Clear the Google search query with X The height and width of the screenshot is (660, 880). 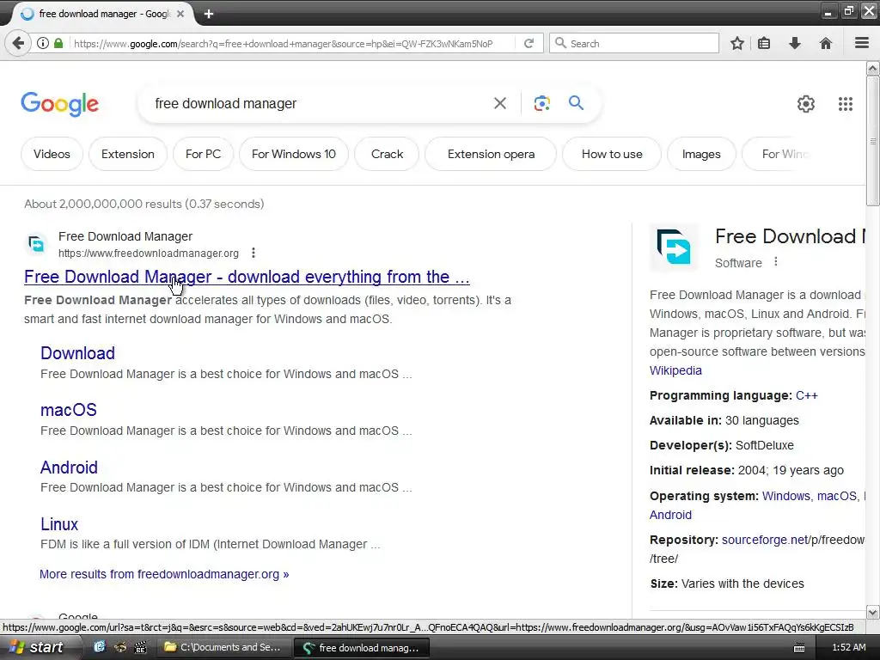[499, 103]
